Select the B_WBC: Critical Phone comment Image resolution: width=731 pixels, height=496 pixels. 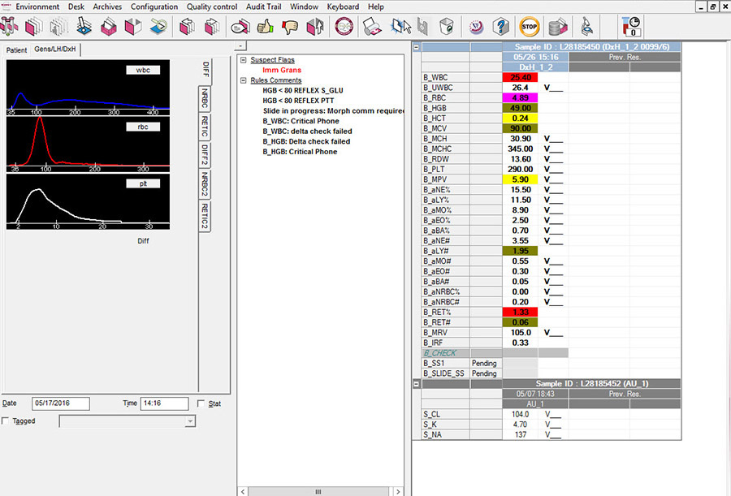point(301,121)
